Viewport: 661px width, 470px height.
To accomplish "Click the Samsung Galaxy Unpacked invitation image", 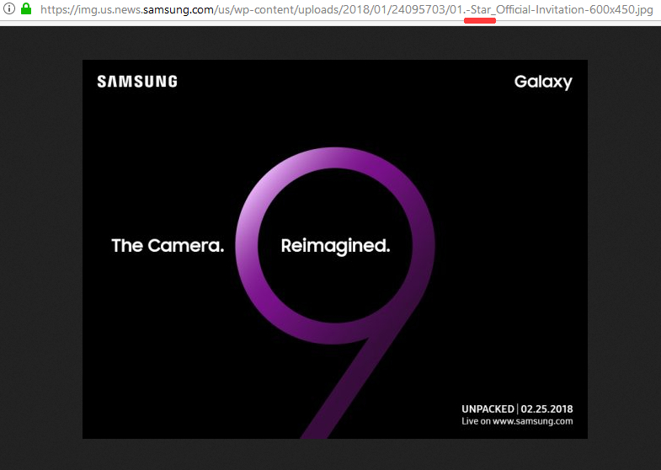I will [x=335, y=249].
